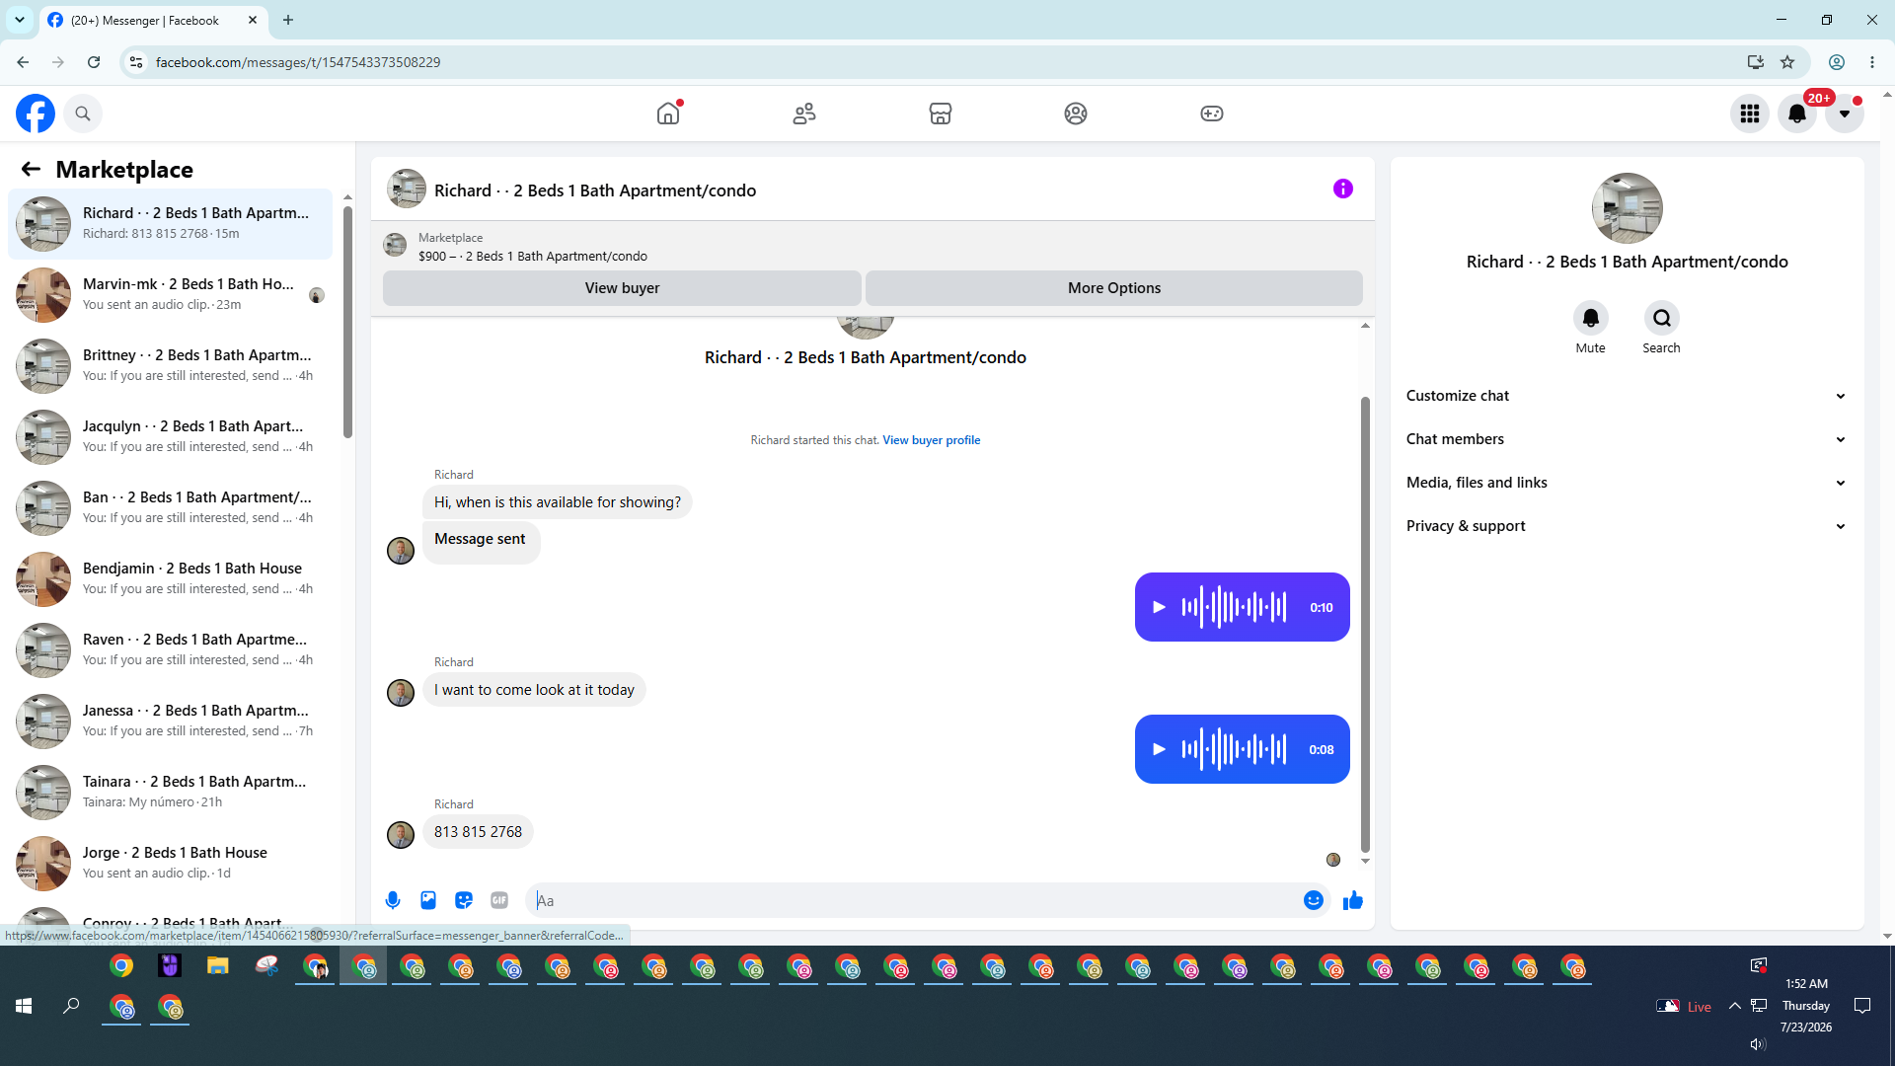This screenshot has height=1066, width=1895.
Task: Open View buyer profile link
Action: coord(932,440)
